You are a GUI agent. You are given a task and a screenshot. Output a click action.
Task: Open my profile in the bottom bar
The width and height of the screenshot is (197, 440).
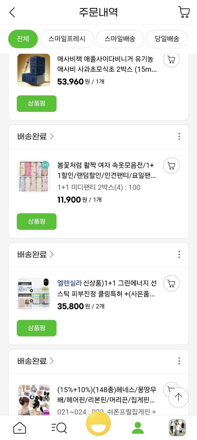click(138, 428)
